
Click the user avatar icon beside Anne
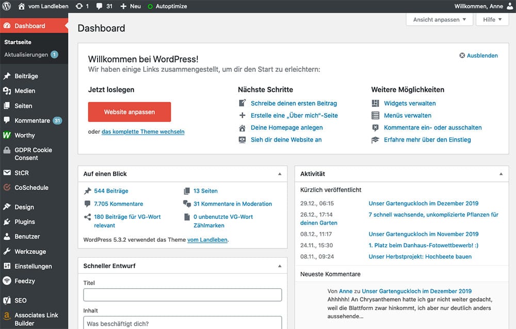(510, 6)
